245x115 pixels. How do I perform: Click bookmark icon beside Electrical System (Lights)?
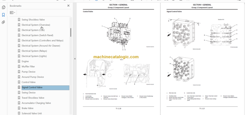pyautogui.click(x=19, y=56)
